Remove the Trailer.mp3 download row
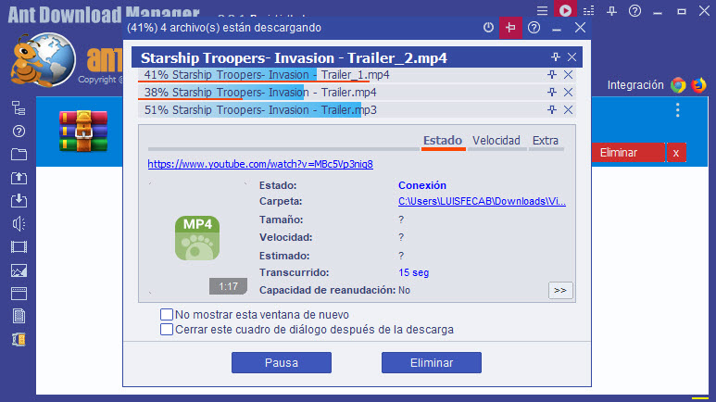Image resolution: width=716 pixels, height=402 pixels. [x=568, y=109]
